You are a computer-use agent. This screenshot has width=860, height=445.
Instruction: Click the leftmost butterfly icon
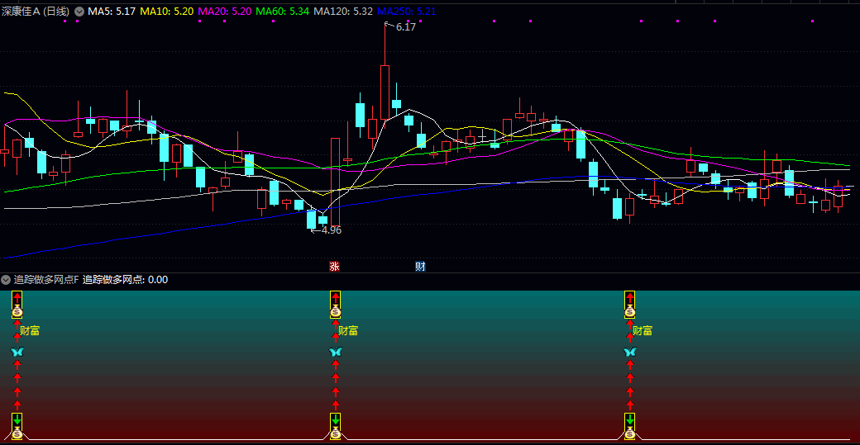[x=17, y=352]
